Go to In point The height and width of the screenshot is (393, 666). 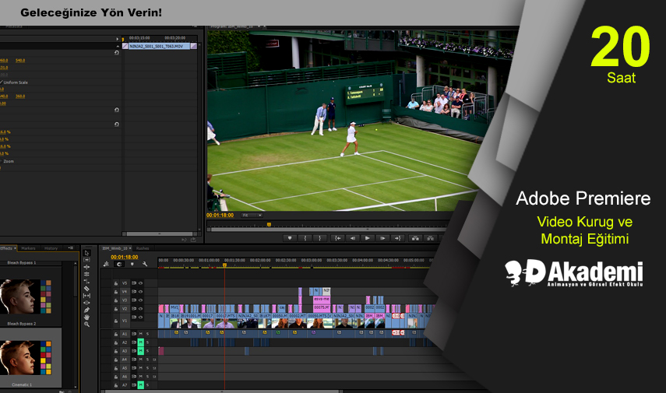click(337, 238)
